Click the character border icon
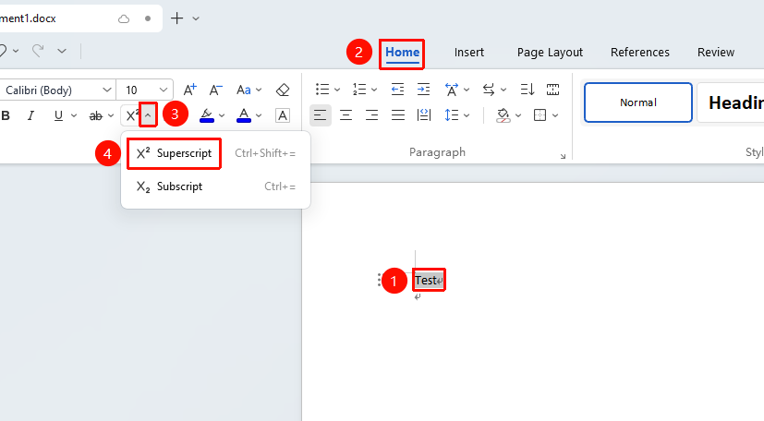This screenshot has width=764, height=421. pyautogui.click(x=283, y=115)
